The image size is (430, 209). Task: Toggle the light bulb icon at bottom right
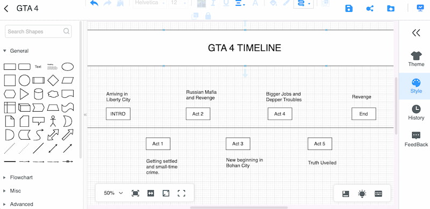[x=362, y=193]
